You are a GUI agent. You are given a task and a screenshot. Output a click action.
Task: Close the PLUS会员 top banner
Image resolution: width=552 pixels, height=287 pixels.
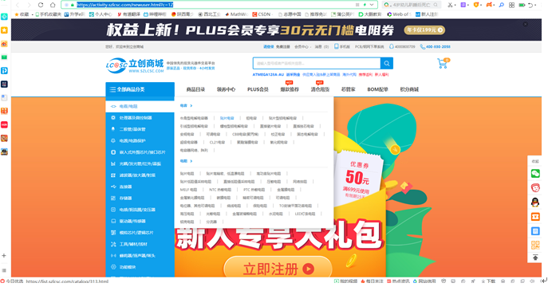click(525, 24)
